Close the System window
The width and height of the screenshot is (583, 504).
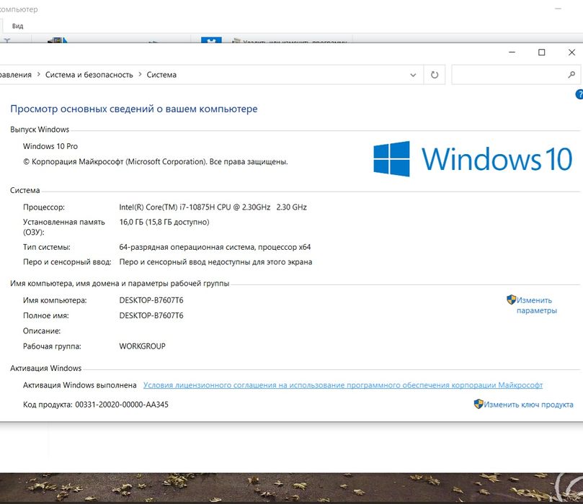[572, 53]
